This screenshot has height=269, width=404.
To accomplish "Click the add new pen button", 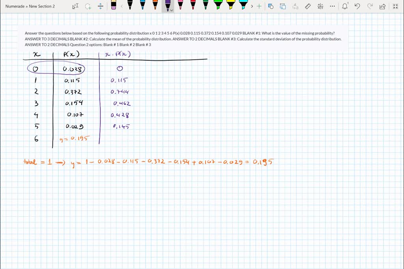I will (260, 6).
